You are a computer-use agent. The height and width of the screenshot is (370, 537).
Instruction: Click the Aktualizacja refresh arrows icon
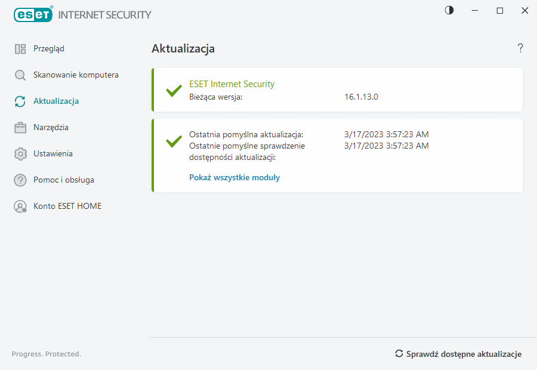[x=20, y=101]
